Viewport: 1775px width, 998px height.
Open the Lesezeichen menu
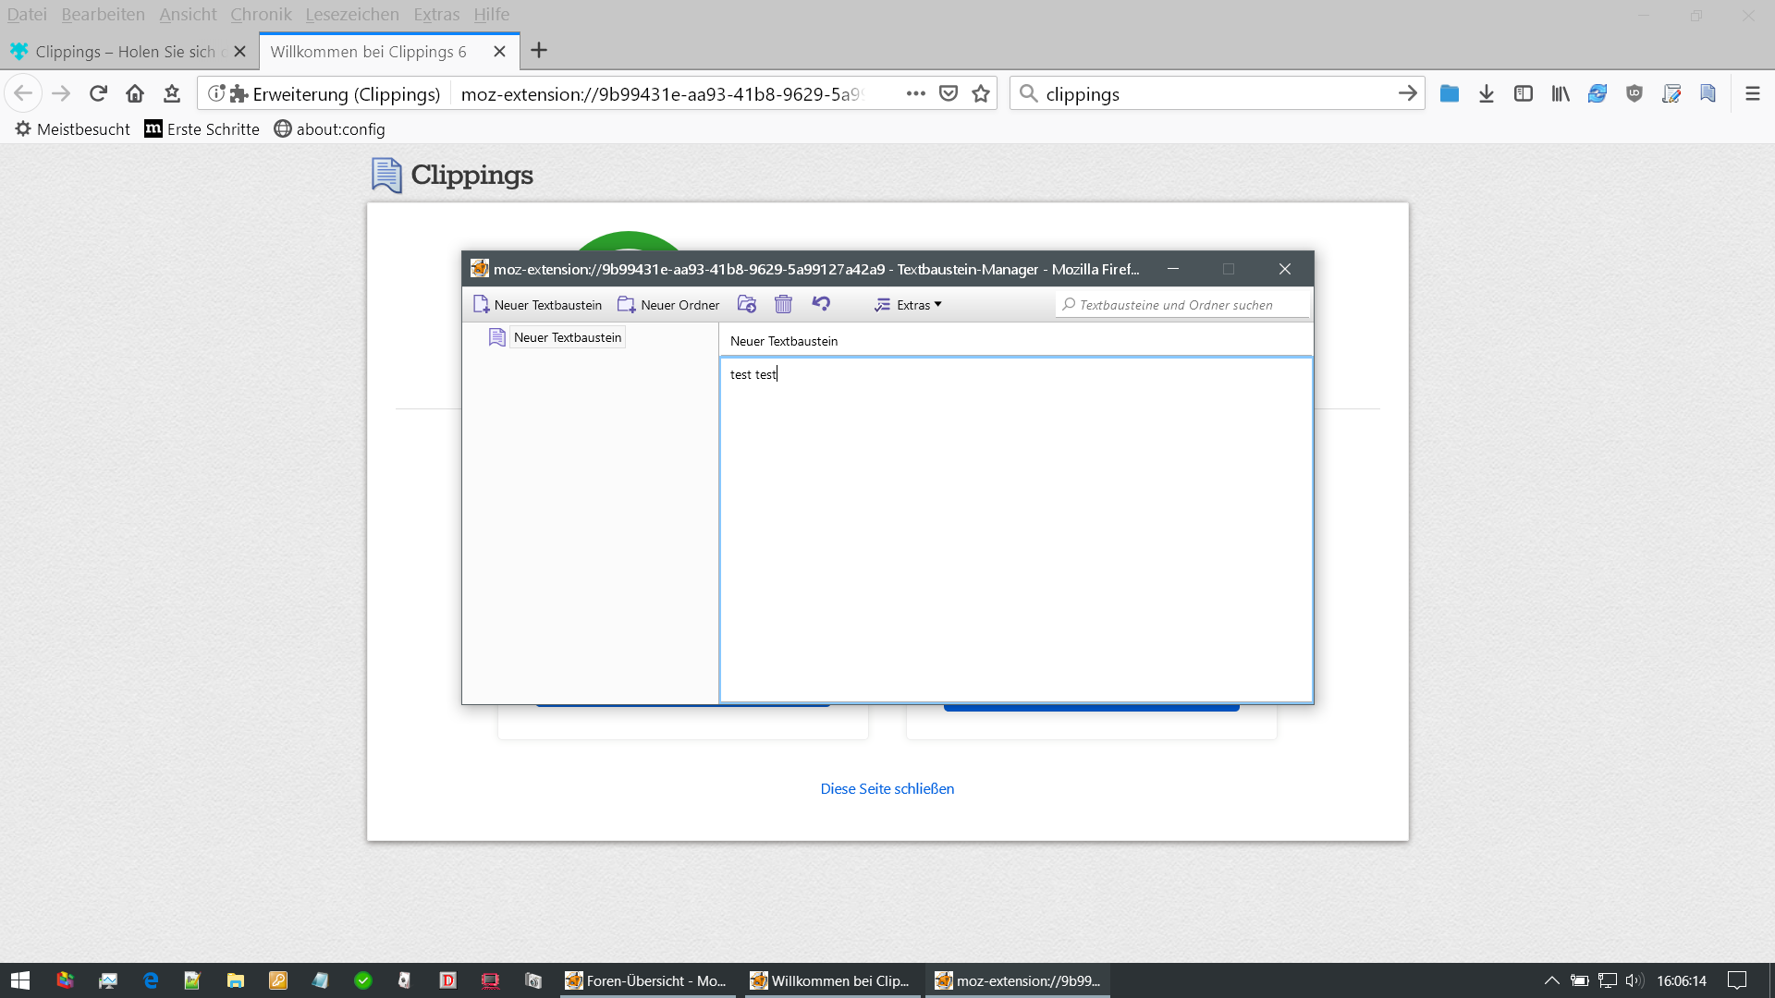[352, 14]
